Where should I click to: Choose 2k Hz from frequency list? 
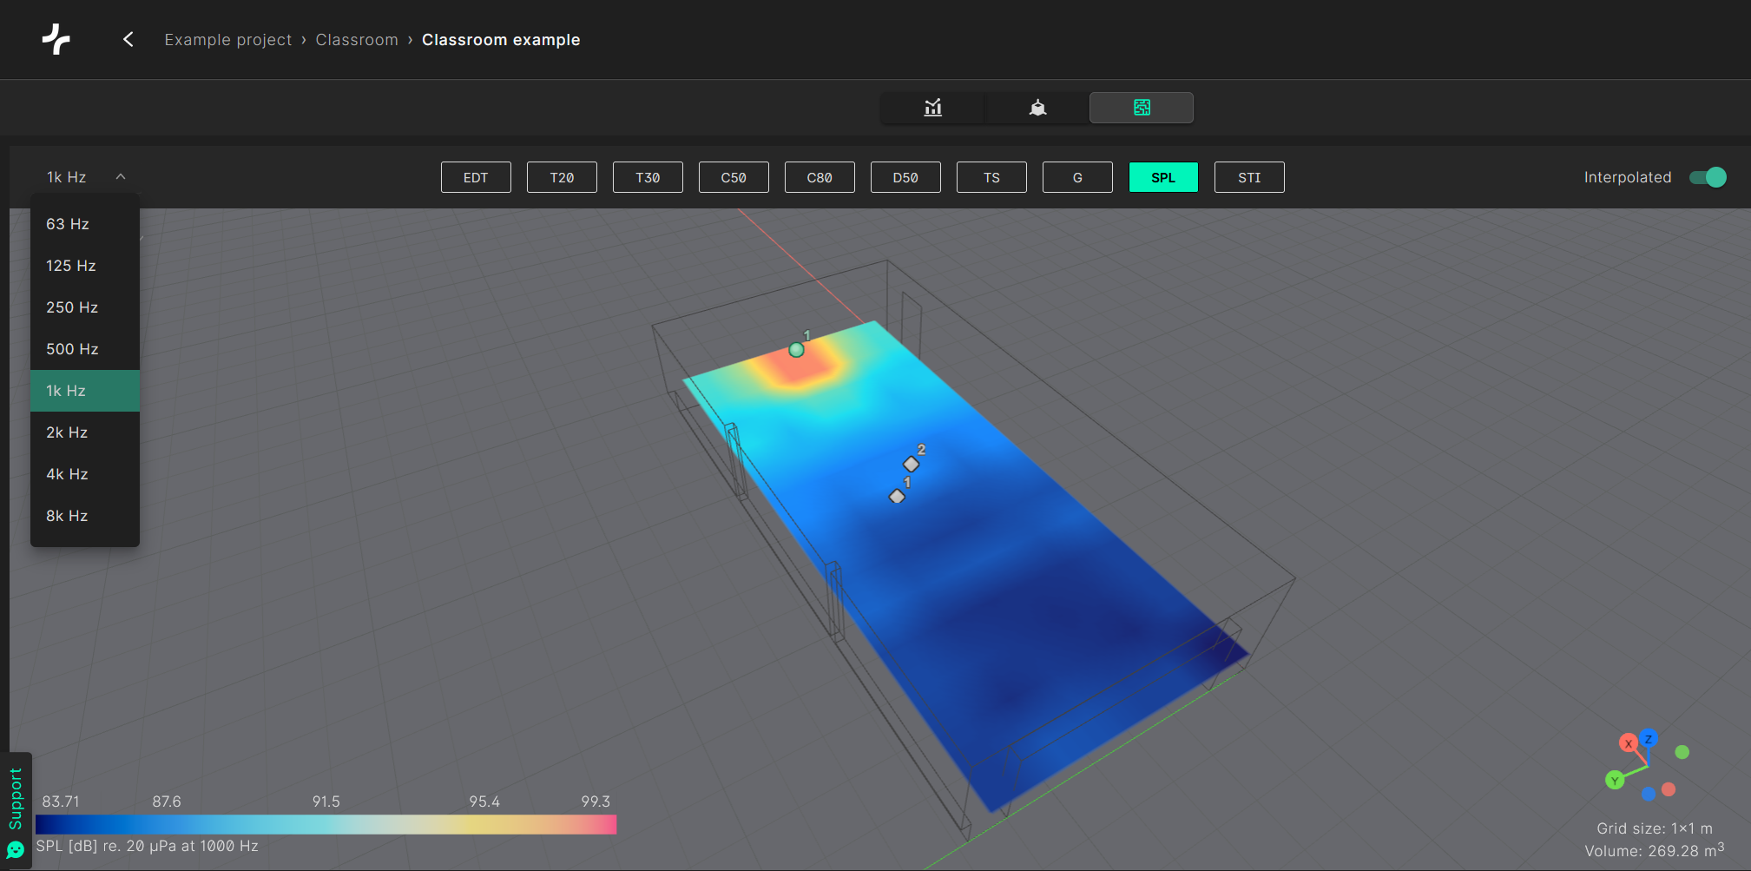[85, 432]
